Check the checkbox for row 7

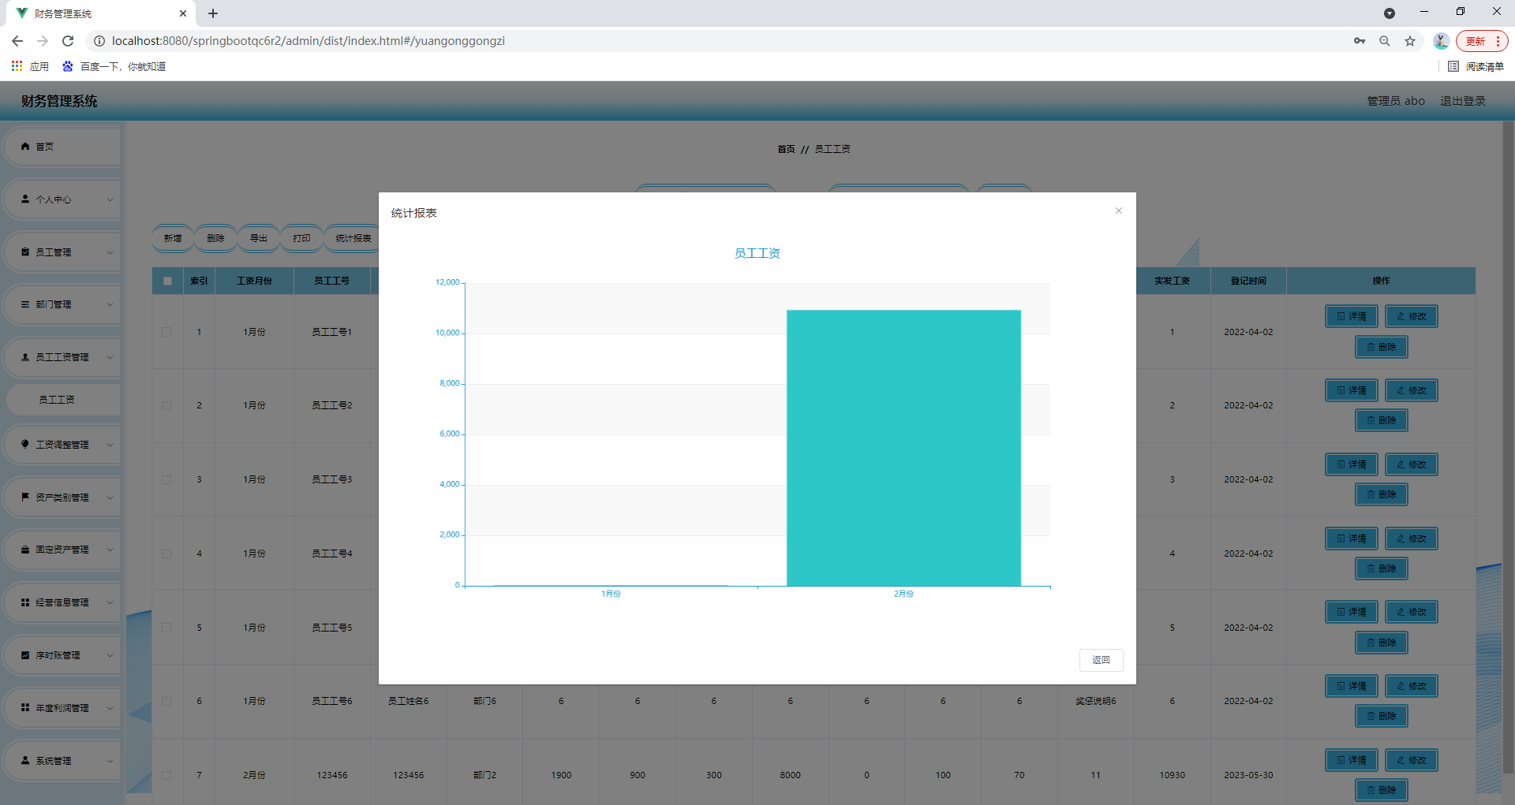(166, 775)
